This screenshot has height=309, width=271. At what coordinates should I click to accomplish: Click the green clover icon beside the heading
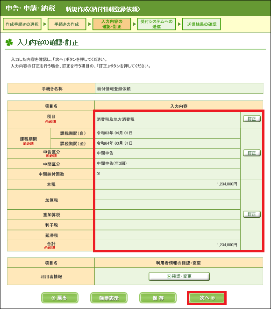tap(9, 42)
